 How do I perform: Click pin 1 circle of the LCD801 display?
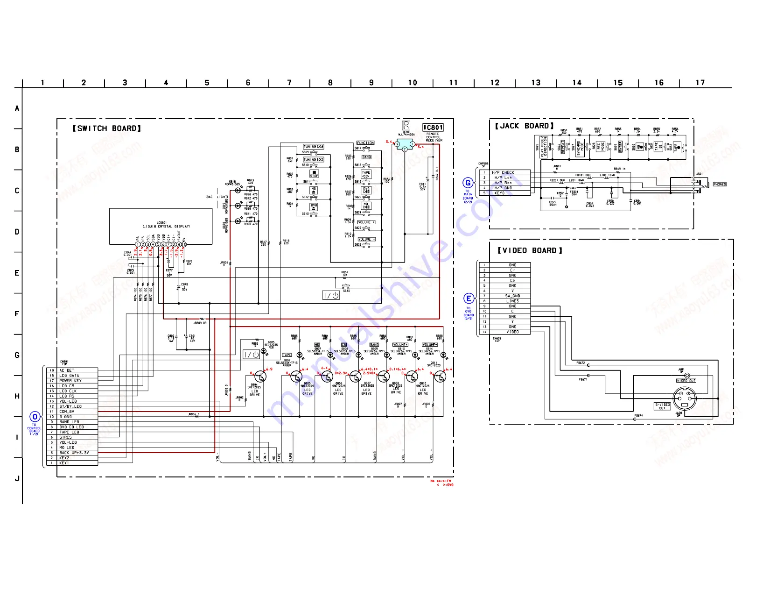pyautogui.click(x=138, y=244)
